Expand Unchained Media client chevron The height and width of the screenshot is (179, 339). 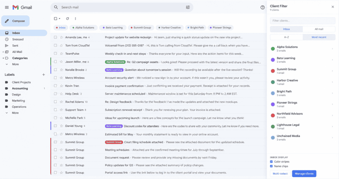tap(332, 138)
